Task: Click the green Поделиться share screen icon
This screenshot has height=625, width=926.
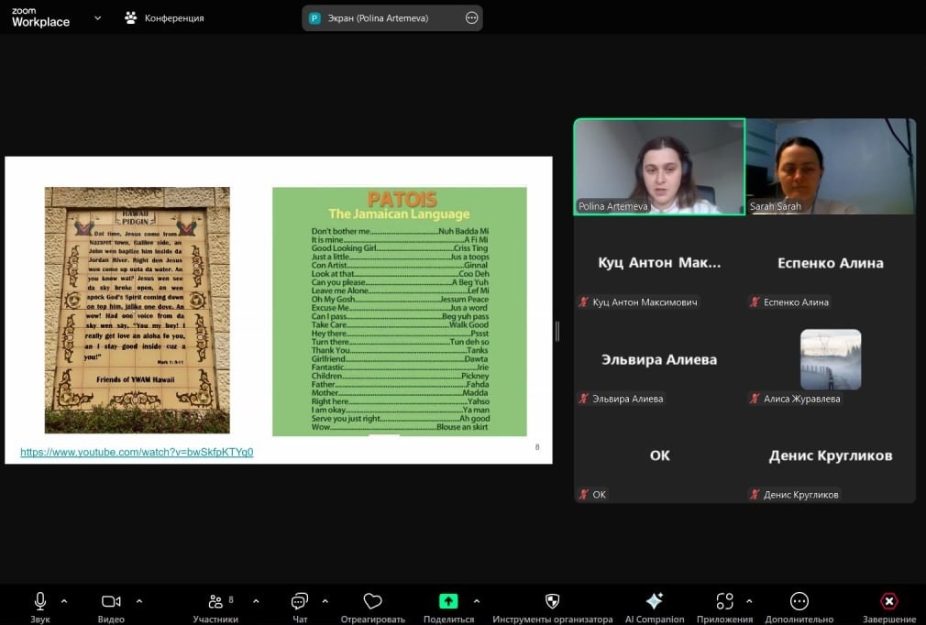Action: point(448,601)
